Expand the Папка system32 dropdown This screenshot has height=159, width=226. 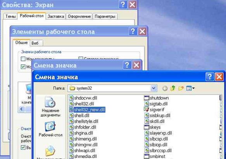154,88
